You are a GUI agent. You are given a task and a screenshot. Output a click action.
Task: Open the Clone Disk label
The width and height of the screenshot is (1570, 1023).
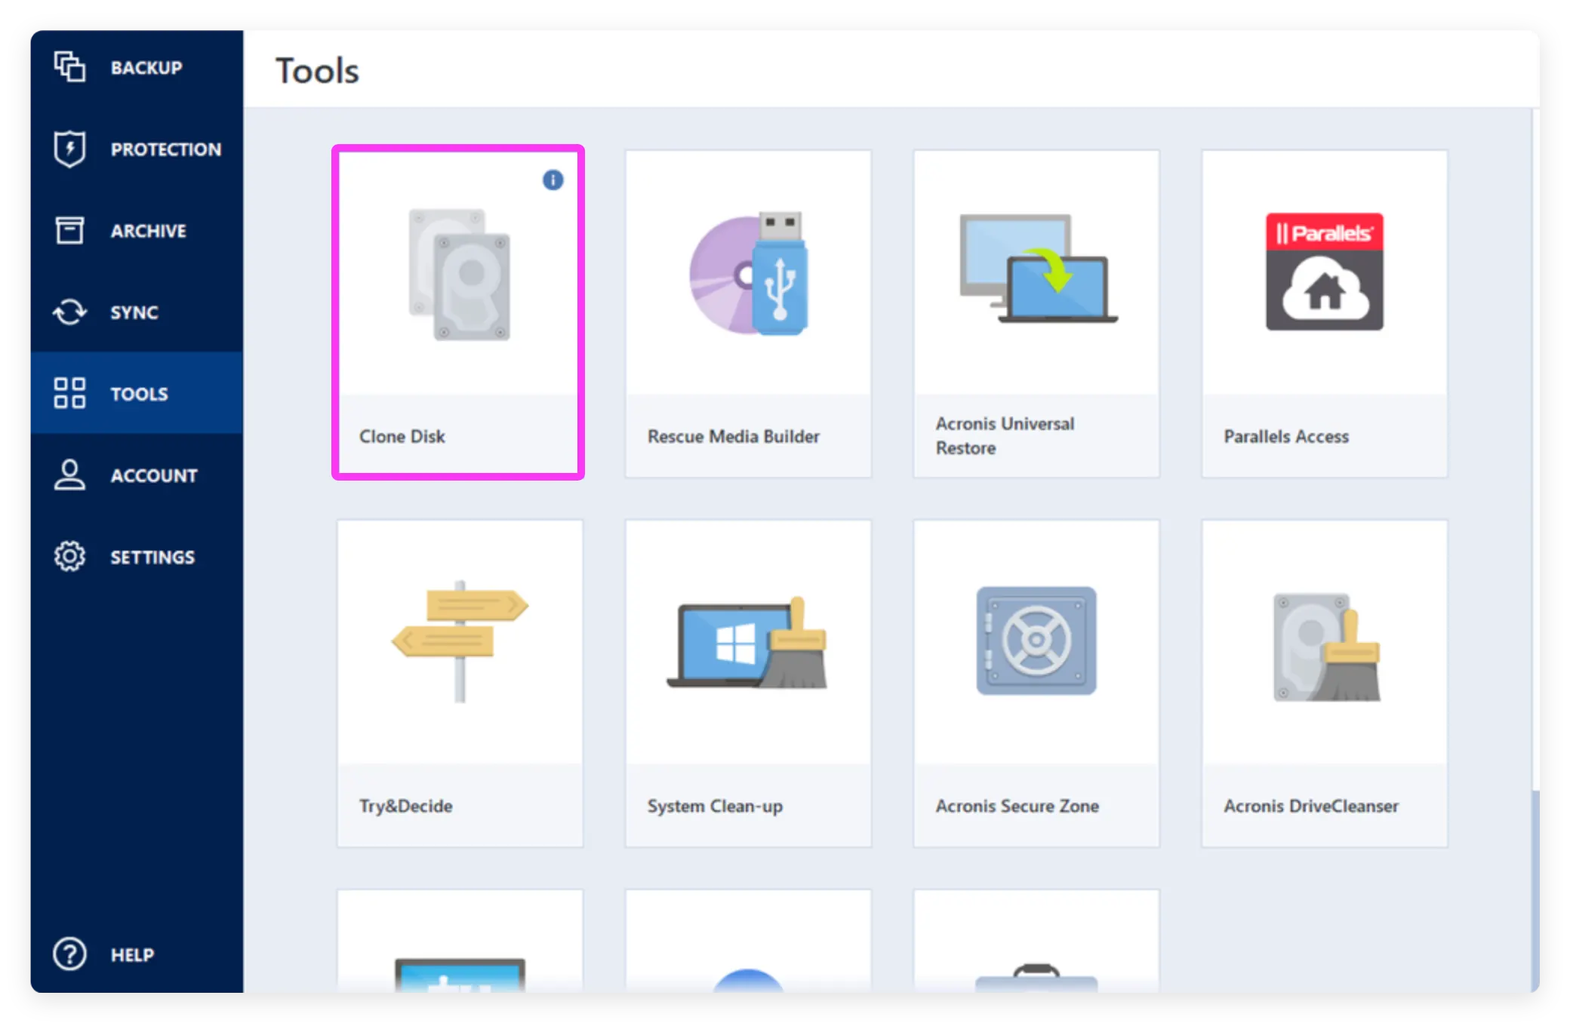point(402,436)
